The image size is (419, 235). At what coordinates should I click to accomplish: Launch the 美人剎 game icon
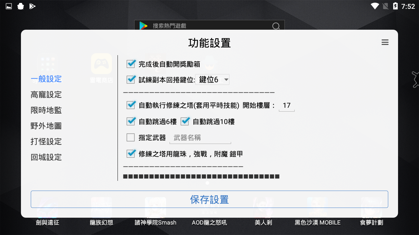264,207
